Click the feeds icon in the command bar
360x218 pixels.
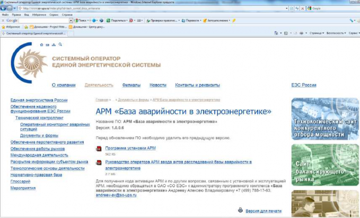(286, 33)
